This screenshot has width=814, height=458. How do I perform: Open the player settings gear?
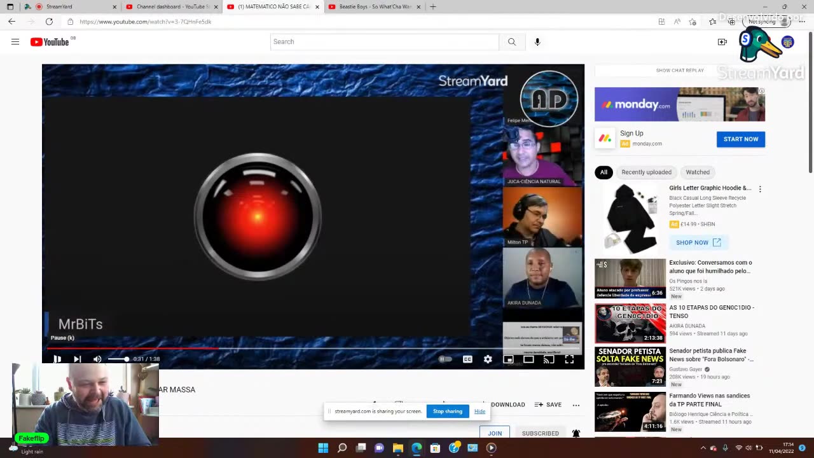point(488,359)
